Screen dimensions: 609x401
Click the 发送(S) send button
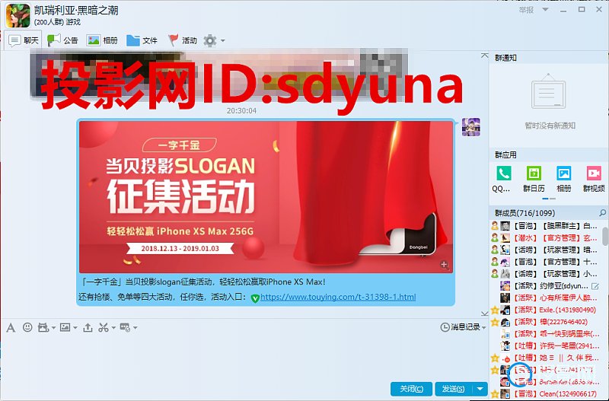(454, 389)
